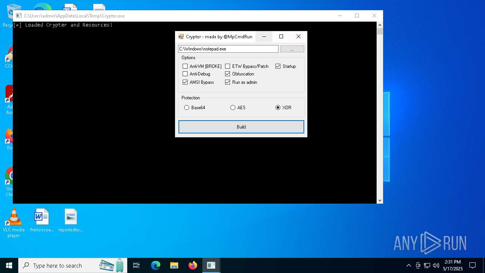Click the safely remove hardware tray icon
Image resolution: width=485 pixels, height=273 pixels.
[x=418, y=265]
